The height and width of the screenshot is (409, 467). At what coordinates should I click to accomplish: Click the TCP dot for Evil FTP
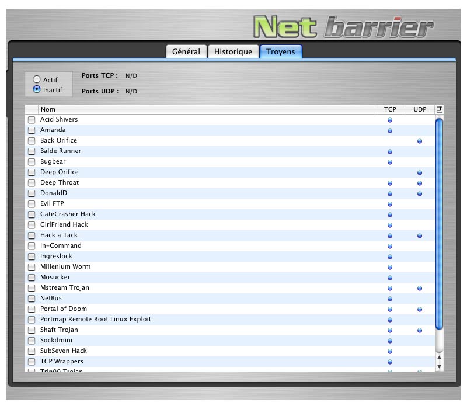[390, 204]
